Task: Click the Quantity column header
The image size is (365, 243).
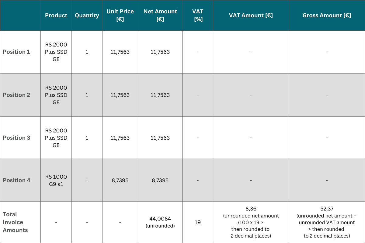Action: [87, 15]
